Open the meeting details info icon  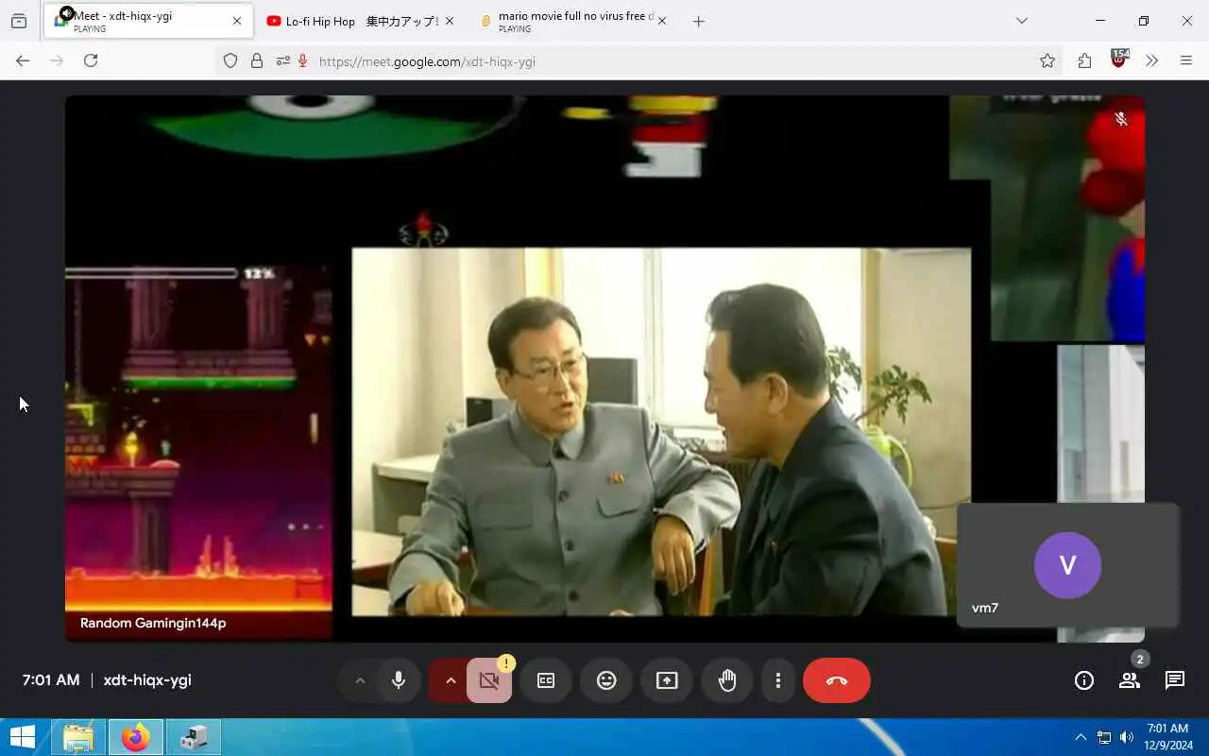(1084, 680)
